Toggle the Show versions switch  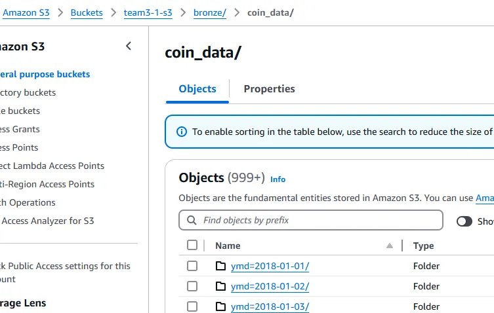tap(464, 221)
